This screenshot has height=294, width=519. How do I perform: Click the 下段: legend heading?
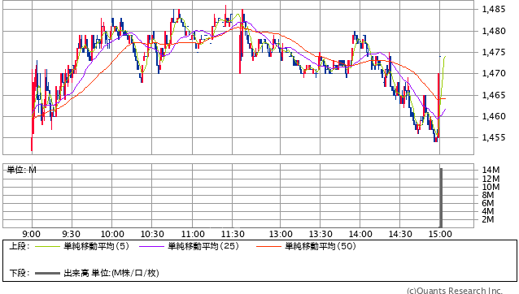[20, 273]
